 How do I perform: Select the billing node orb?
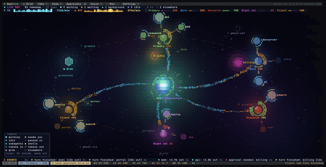pos(238,63)
